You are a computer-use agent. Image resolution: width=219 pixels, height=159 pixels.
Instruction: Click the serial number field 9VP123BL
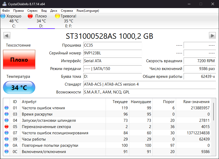[113, 53]
